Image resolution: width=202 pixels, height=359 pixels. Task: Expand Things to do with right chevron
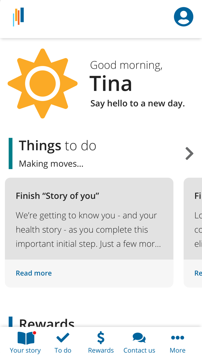tap(189, 154)
